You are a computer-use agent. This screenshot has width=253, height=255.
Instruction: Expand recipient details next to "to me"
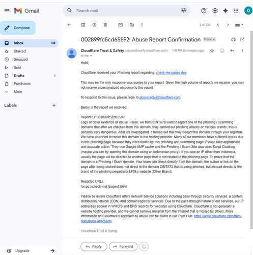pyautogui.click(x=91, y=56)
